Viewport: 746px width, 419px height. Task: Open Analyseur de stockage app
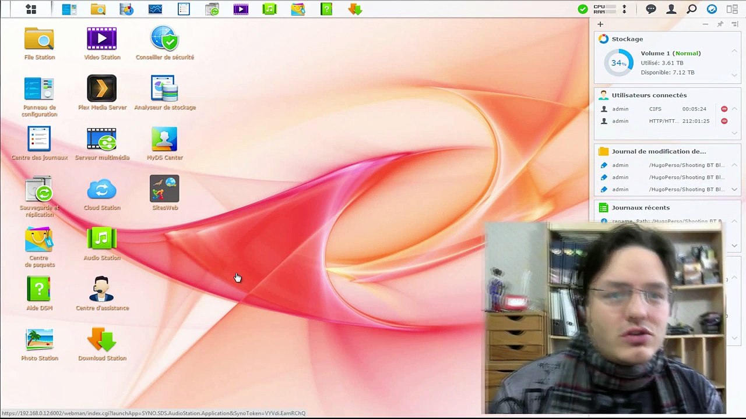pyautogui.click(x=165, y=93)
